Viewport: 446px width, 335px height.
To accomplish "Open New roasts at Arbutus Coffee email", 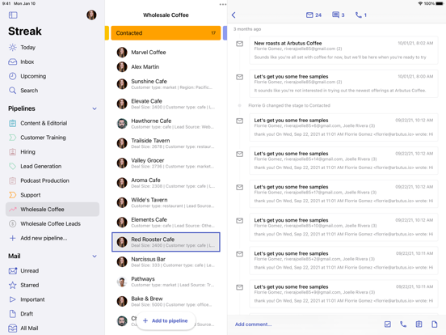I will click(x=343, y=50).
